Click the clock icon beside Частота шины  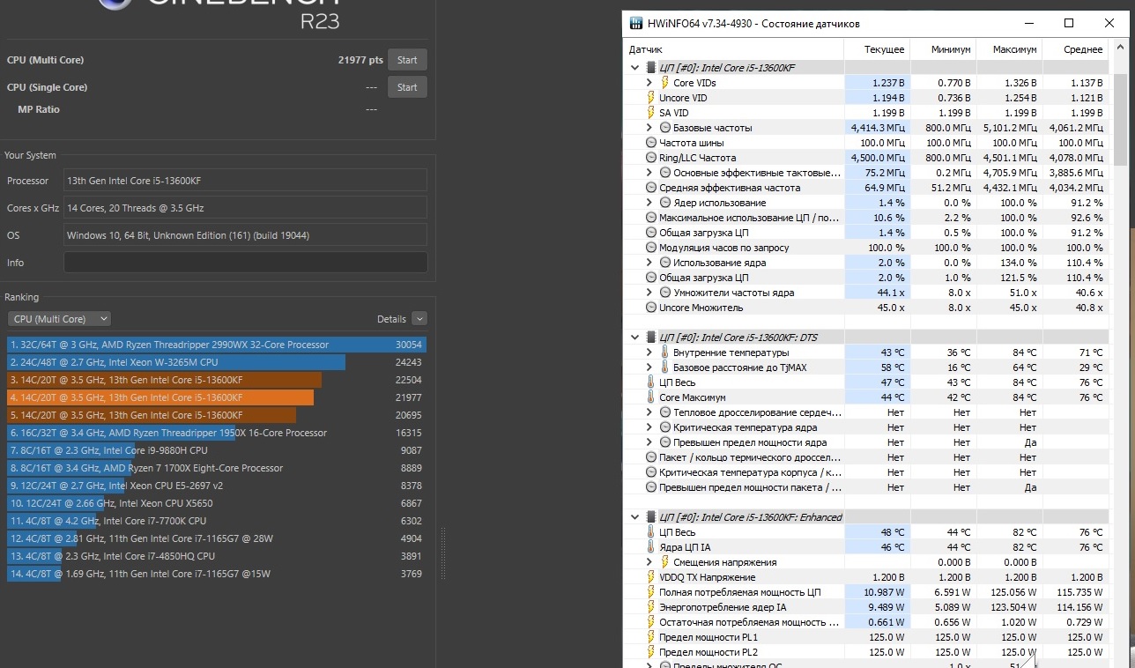(651, 143)
